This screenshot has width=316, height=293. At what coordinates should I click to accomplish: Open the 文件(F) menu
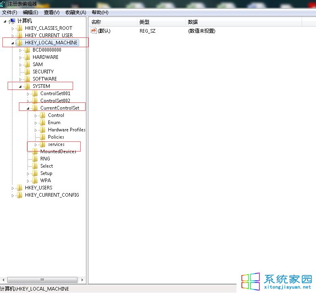[10, 12]
